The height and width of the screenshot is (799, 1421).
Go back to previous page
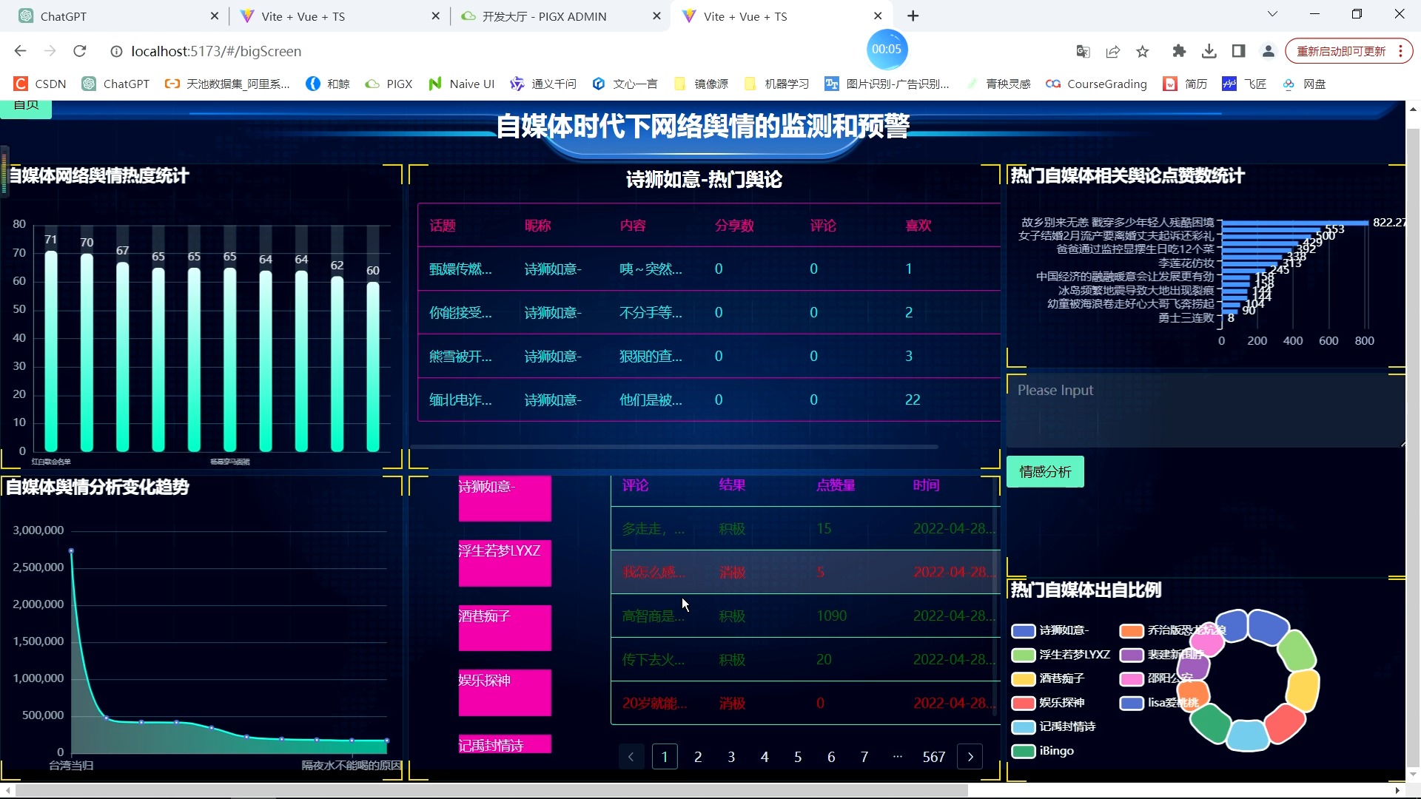click(20, 51)
